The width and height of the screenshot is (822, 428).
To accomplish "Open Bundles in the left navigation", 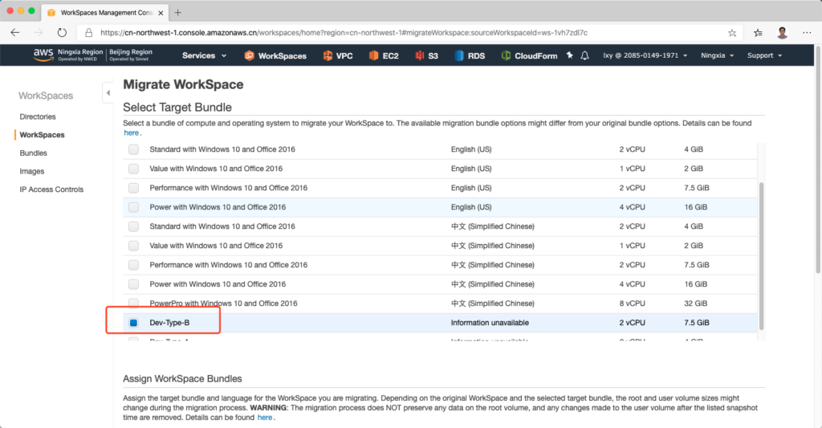I will tap(34, 153).
